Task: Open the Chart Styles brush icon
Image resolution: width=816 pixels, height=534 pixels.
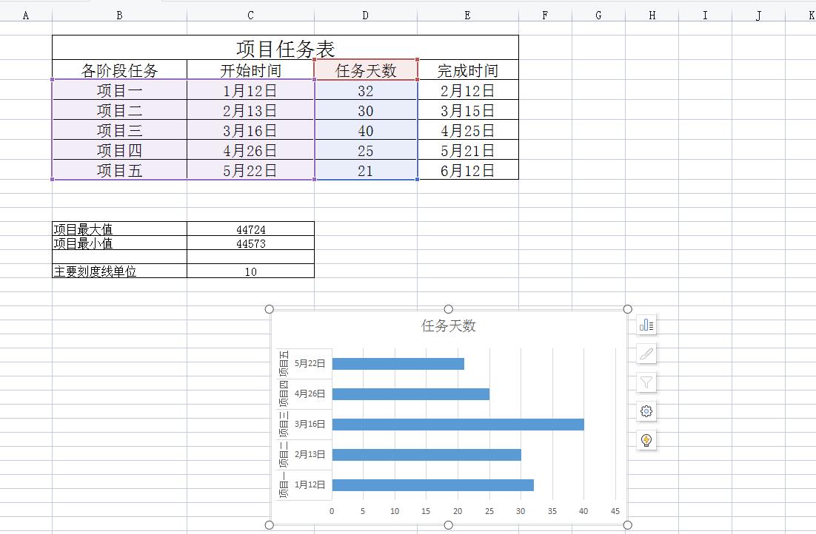Action: 645,354
